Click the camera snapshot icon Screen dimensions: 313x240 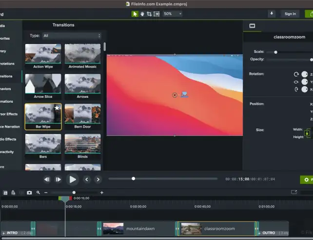(x=29, y=193)
